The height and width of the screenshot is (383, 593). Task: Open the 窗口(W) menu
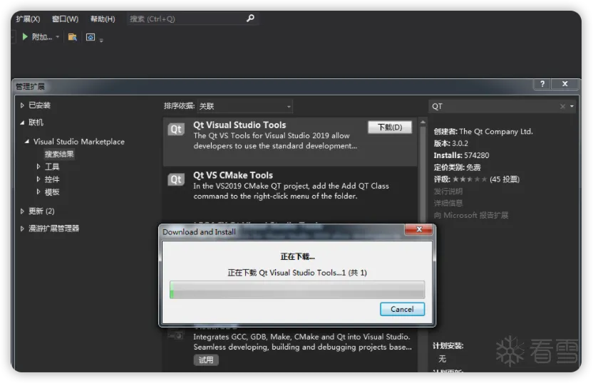tap(65, 19)
